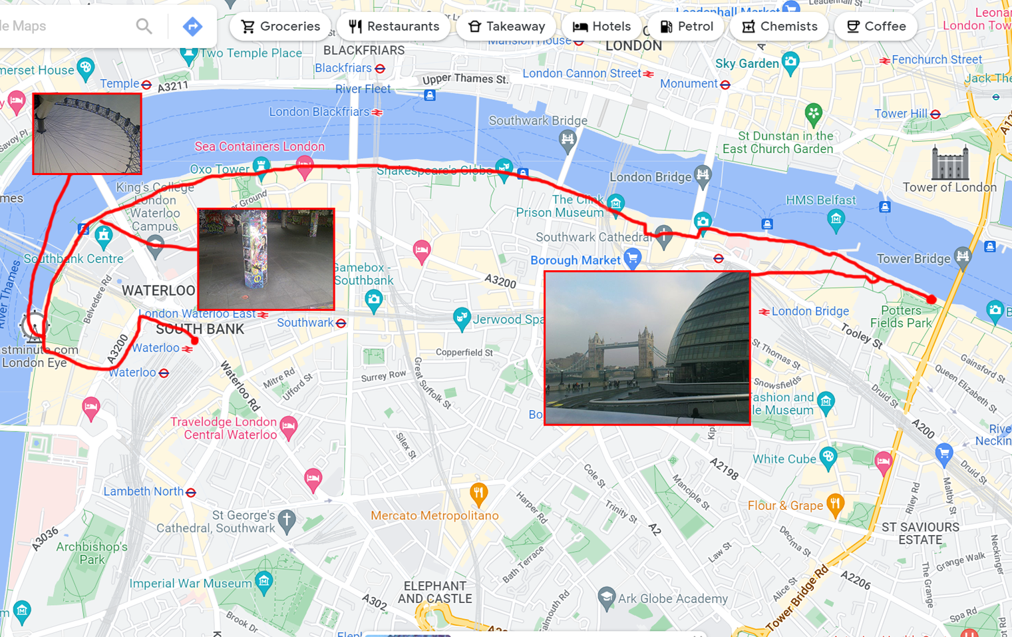The height and width of the screenshot is (637, 1012).
Task: Select the Tower Bridge landmark pin
Action: (x=963, y=257)
